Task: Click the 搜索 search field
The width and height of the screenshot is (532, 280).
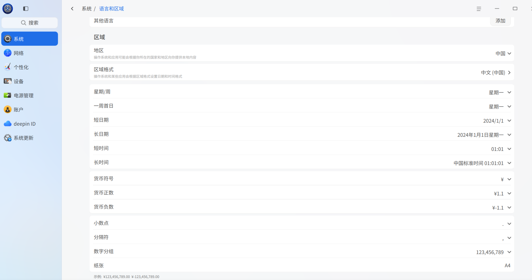Action: point(29,23)
